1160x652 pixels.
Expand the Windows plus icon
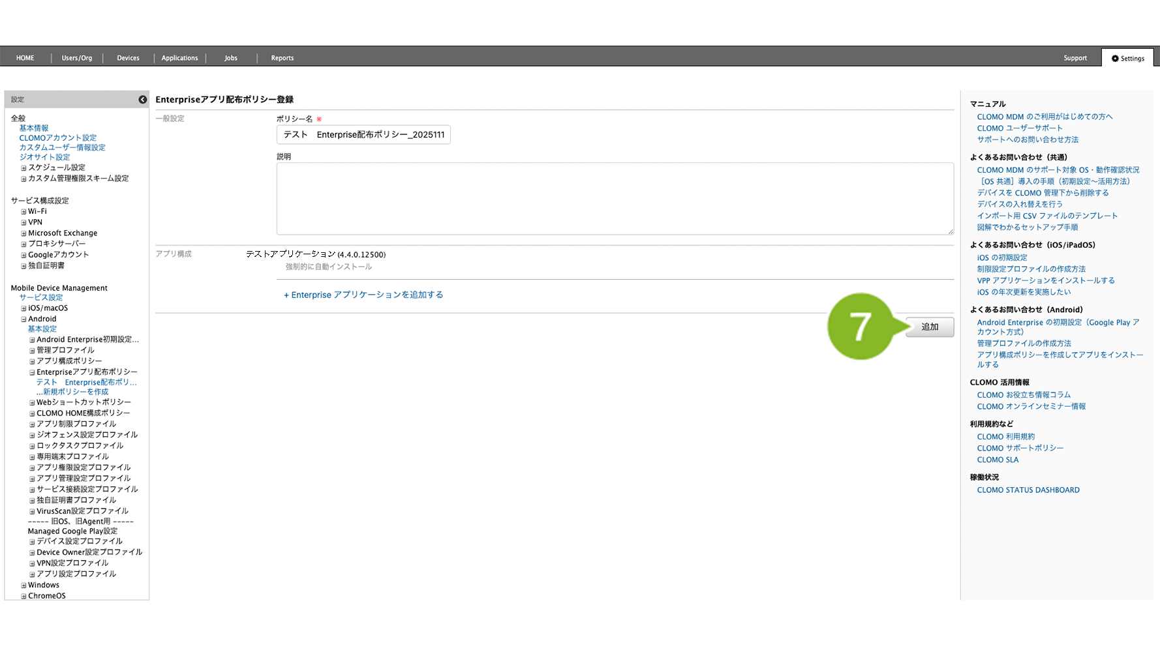point(23,585)
